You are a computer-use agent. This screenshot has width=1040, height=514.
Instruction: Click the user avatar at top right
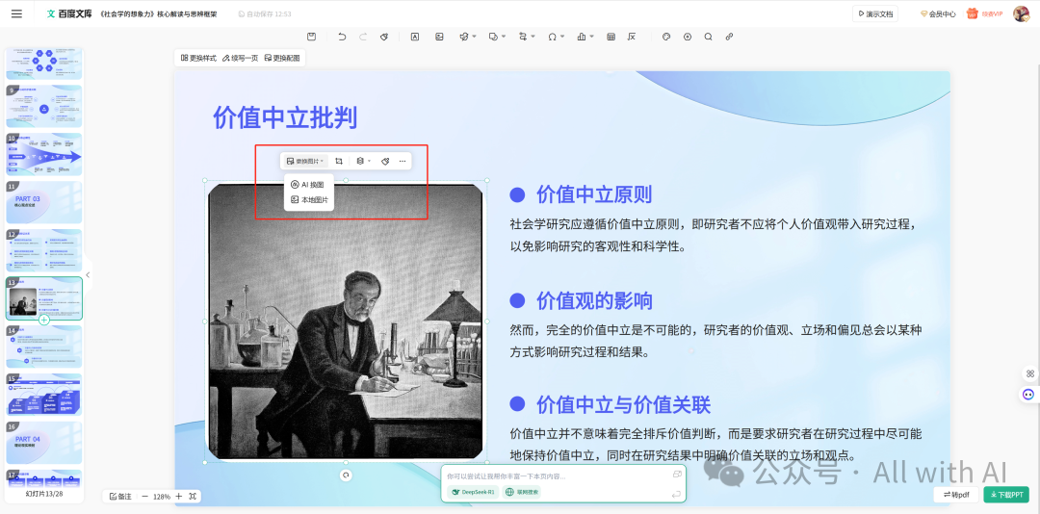[1021, 13]
